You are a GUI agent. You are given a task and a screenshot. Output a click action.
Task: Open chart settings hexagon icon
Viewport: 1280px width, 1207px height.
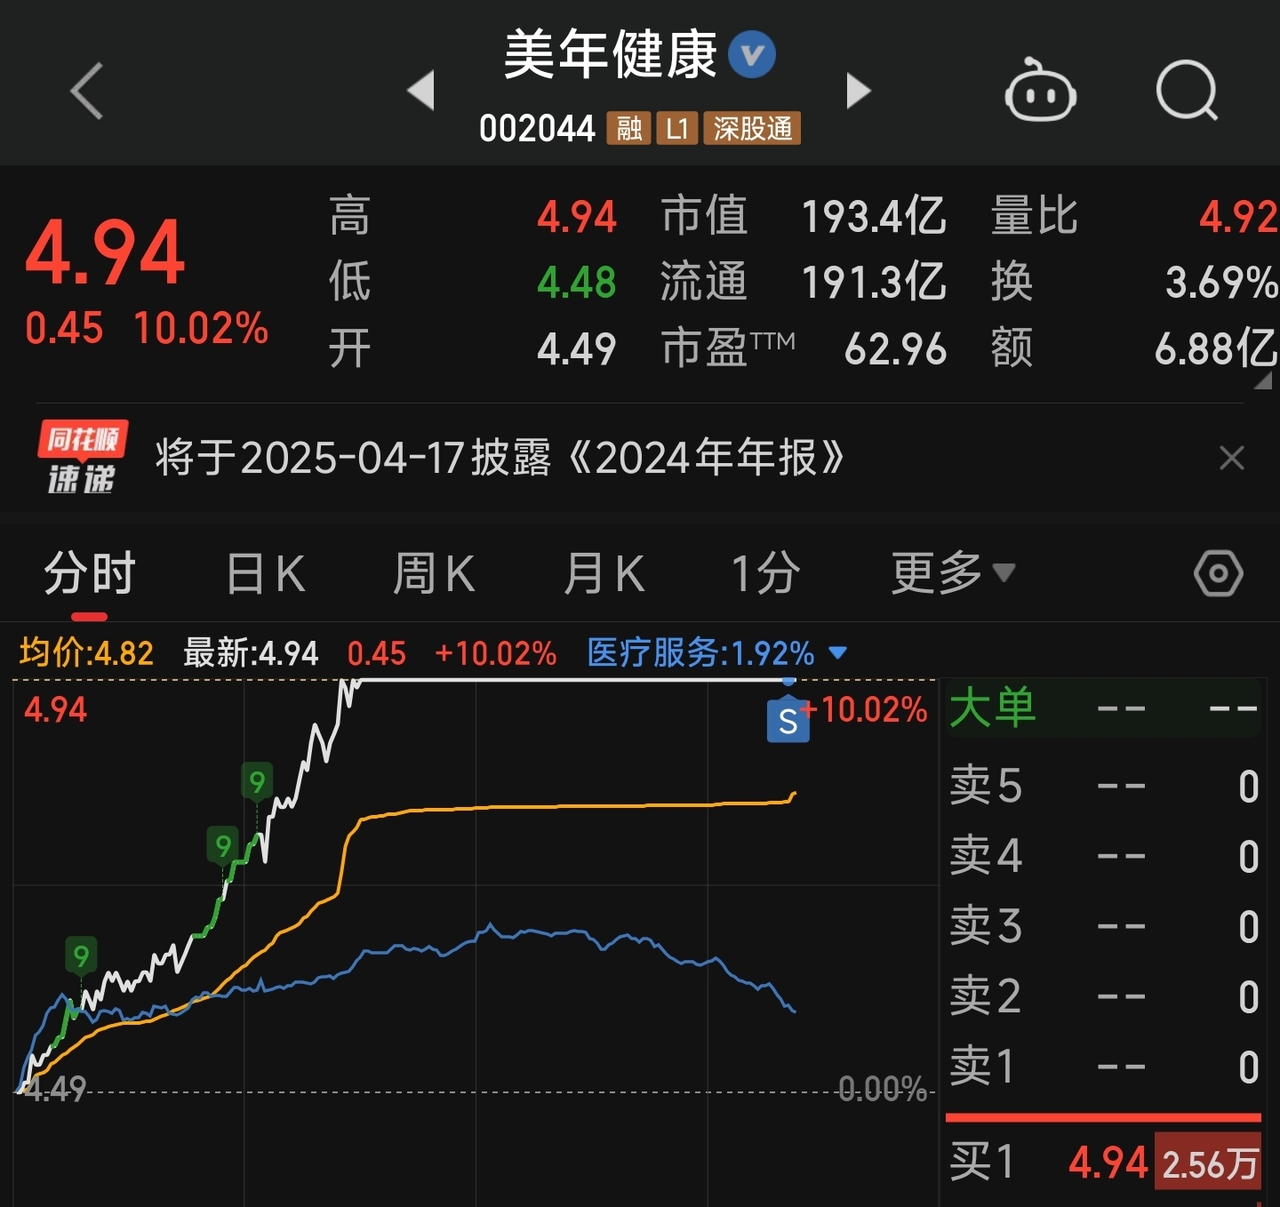[x=1218, y=573]
